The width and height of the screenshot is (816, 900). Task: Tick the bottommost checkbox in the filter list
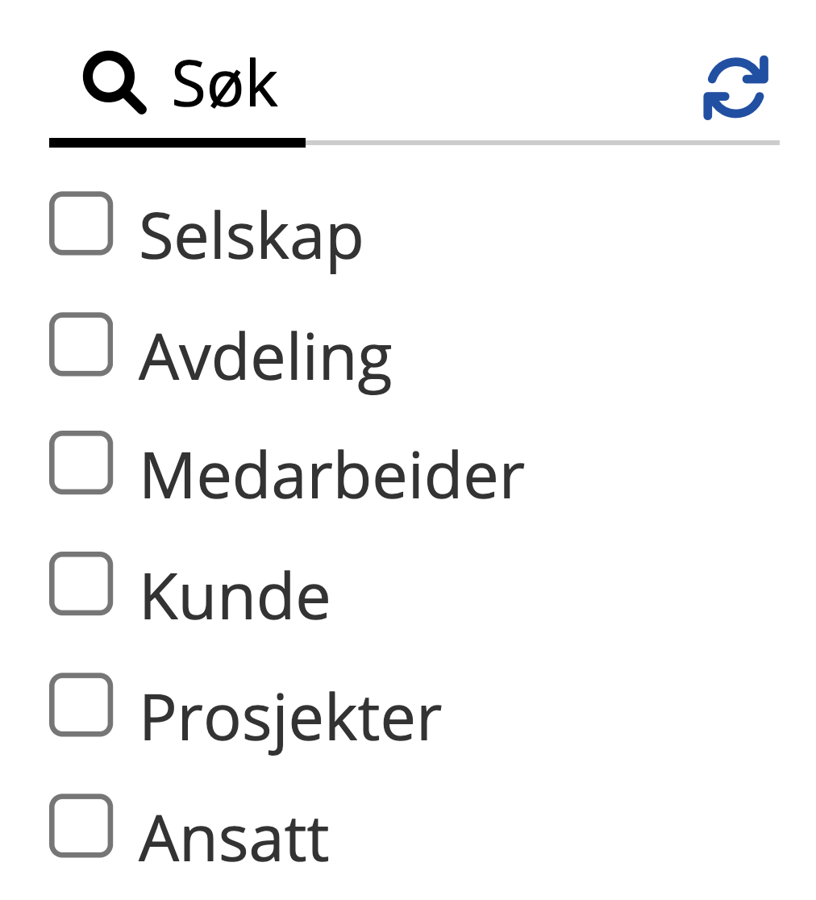pos(81,825)
